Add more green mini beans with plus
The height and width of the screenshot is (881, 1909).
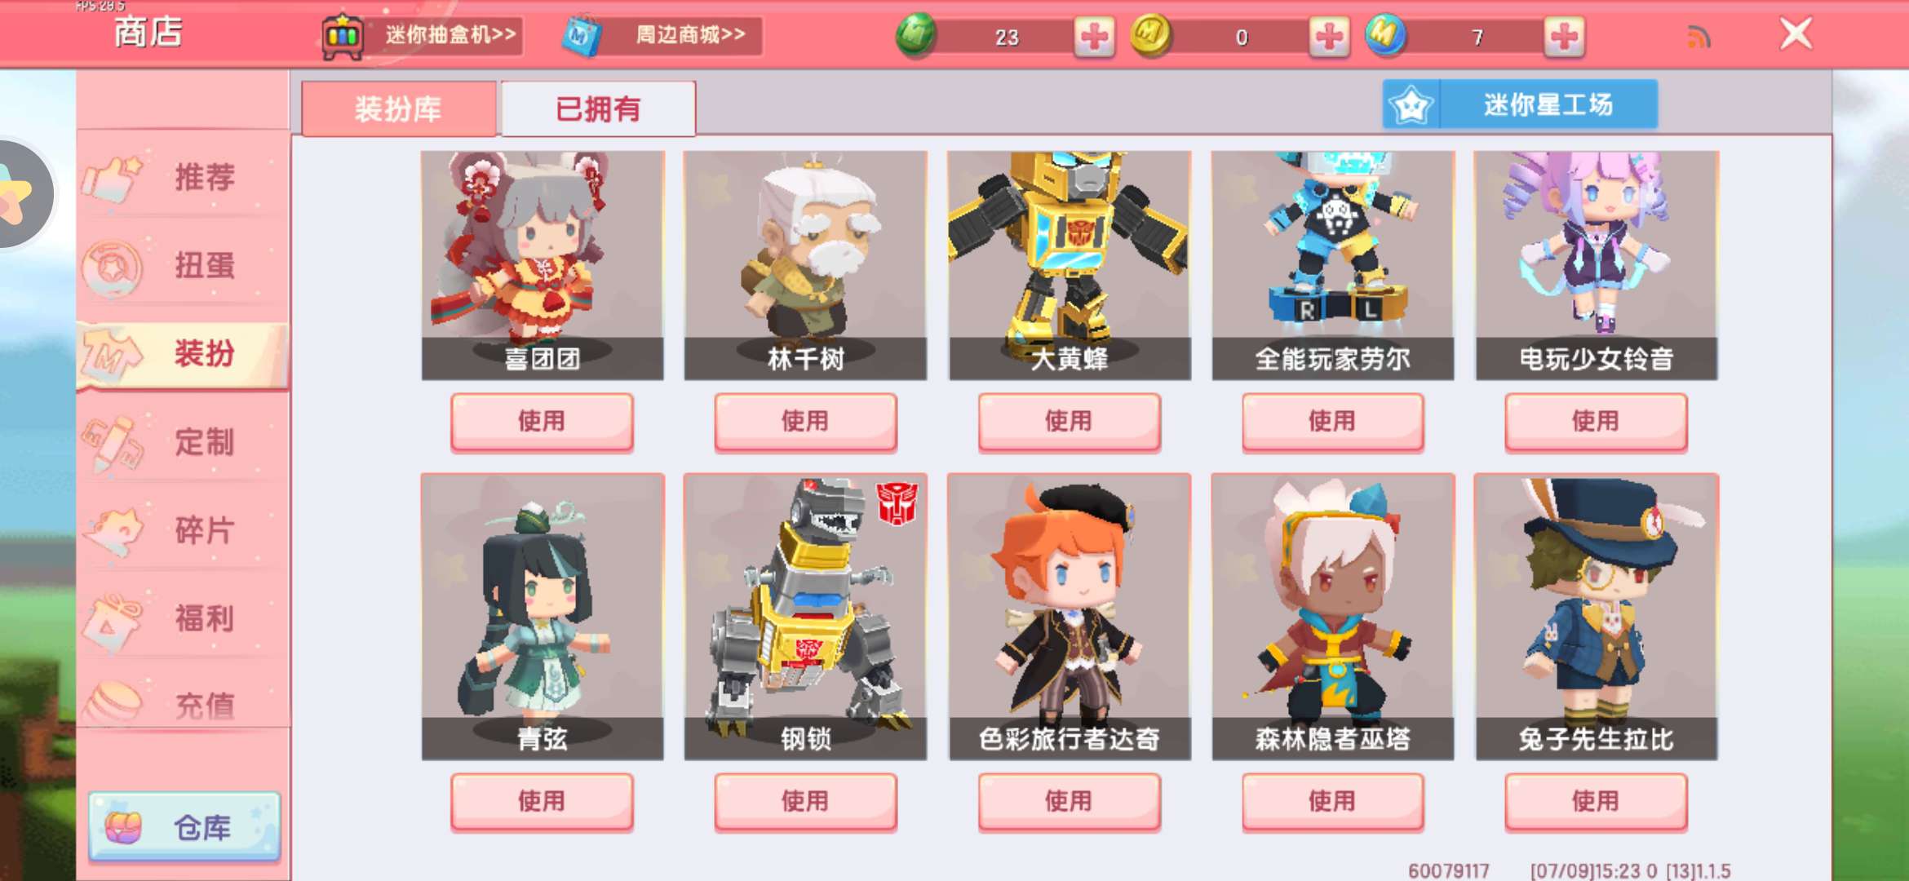point(1094,37)
